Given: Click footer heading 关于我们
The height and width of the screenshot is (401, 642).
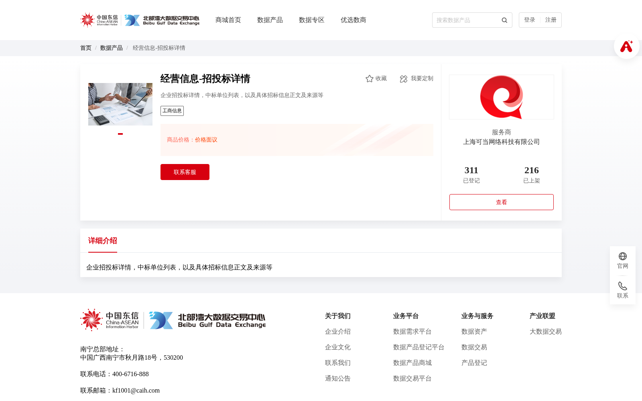Looking at the screenshot, I should pyautogui.click(x=338, y=316).
